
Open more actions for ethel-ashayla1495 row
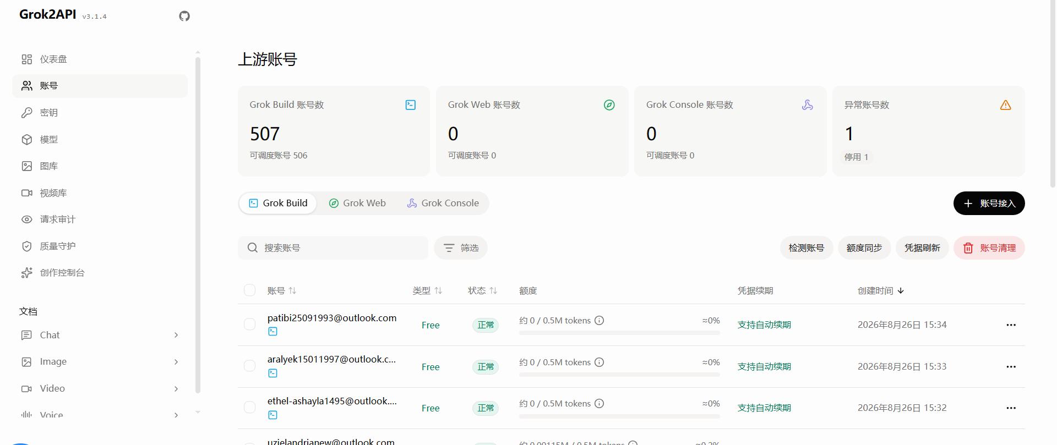click(x=1011, y=408)
